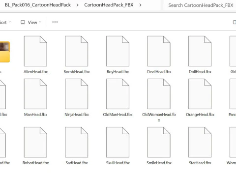
Task: Open the Sort dropdown menu
Action: [x=5, y=22]
